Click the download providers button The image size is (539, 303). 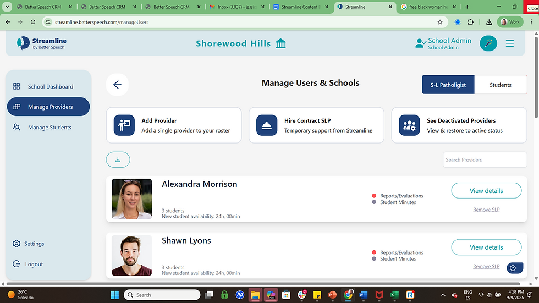point(118,159)
